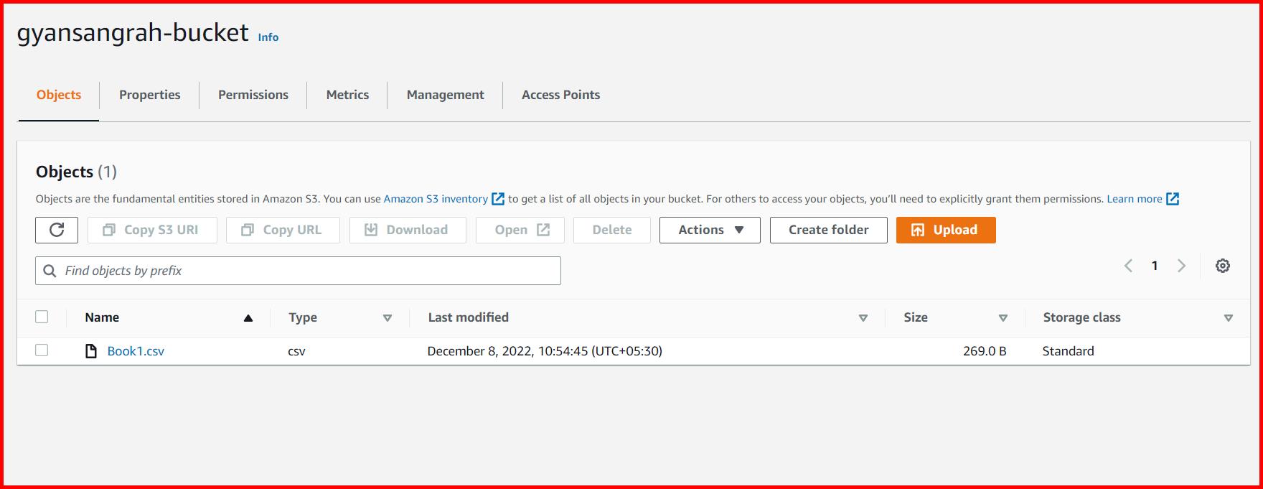Open the Actions dropdown
Screen dimensions: 1263x489
pyautogui.click(x=710, y=230)
